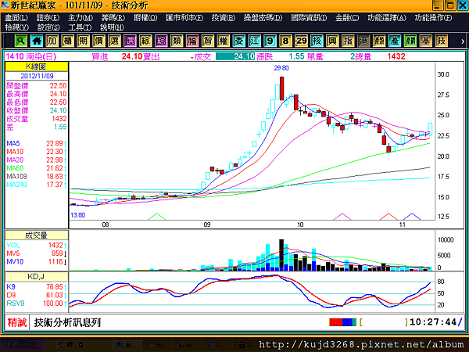The height and width of the screenshot is (352, 469).
Task: Click the 智 toolbar icon
Action: pos(208,41)
